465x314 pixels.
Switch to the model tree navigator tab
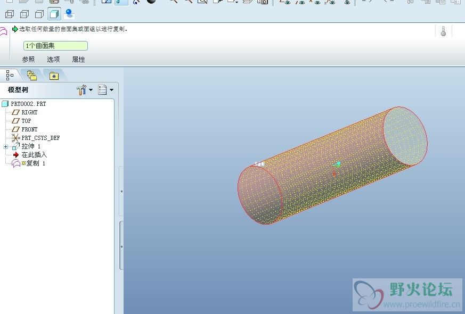pos(10,75)
